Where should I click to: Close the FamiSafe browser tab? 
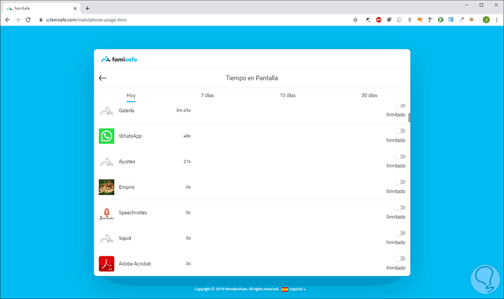tap(75, 9)
